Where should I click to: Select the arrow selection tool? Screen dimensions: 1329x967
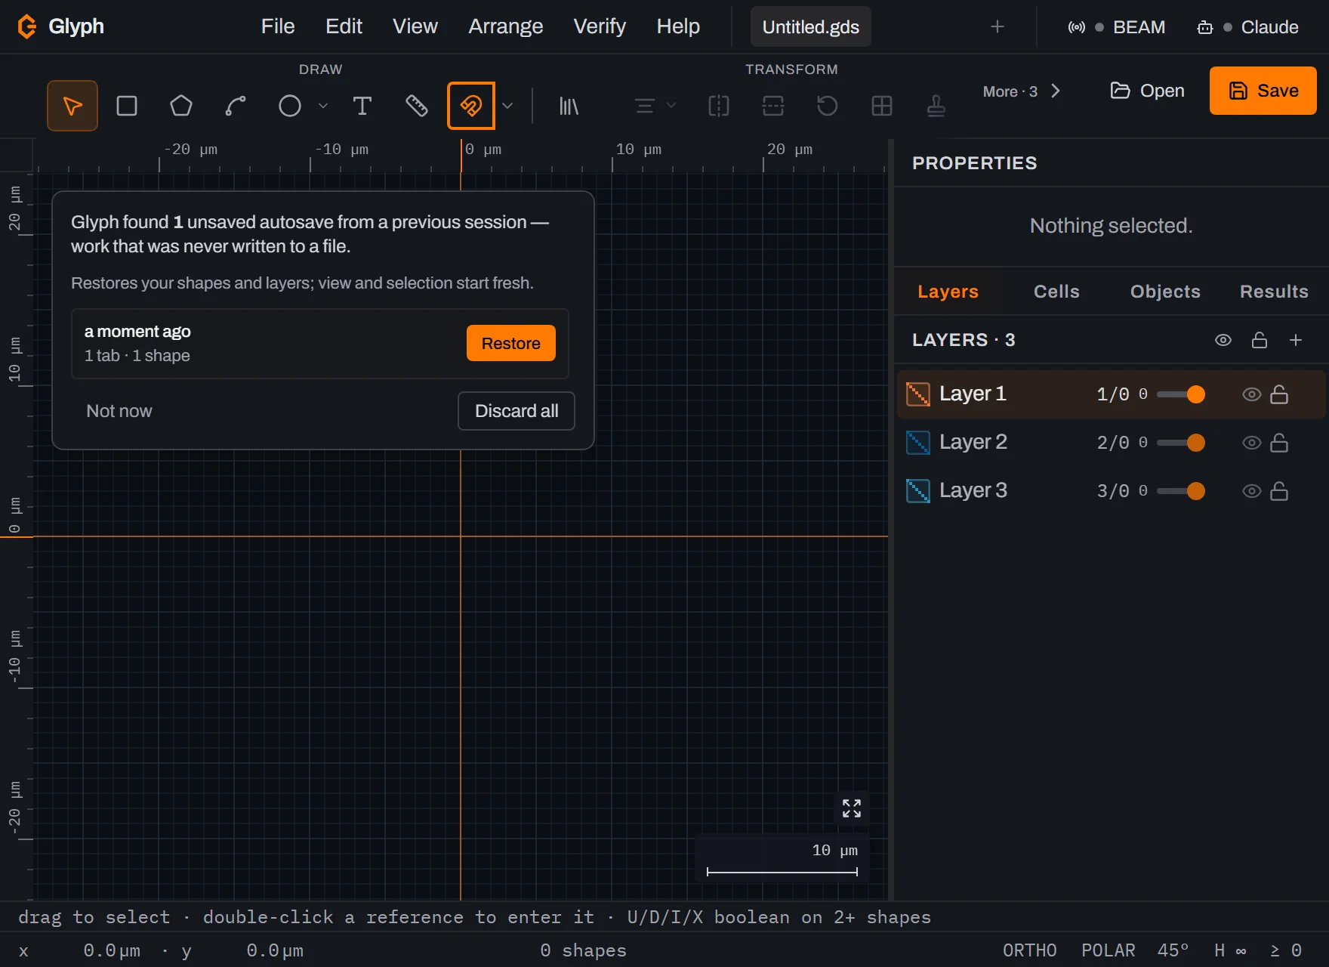72,106
